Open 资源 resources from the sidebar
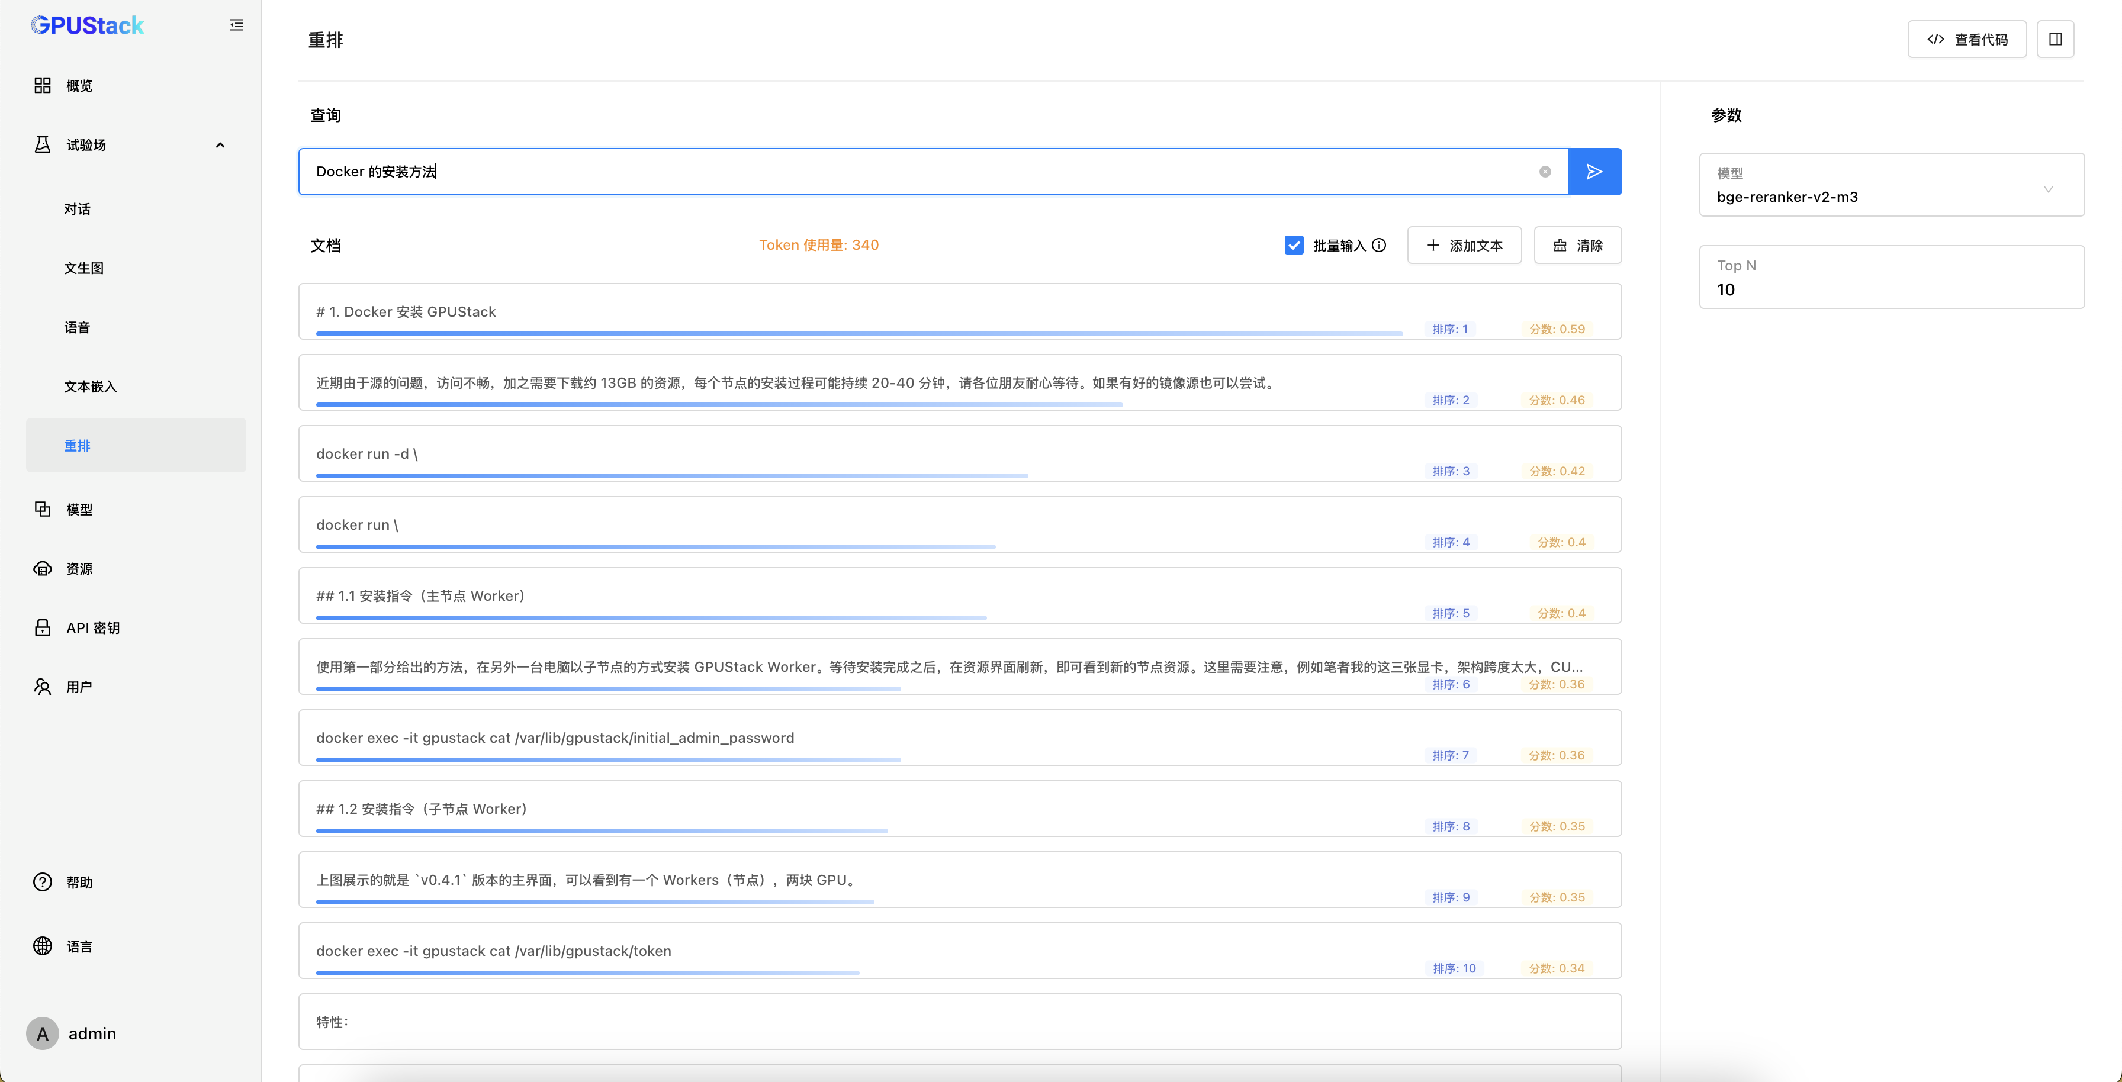Image resolution: width=2122 pixels, height=1082 pixels. coord(79,569)
